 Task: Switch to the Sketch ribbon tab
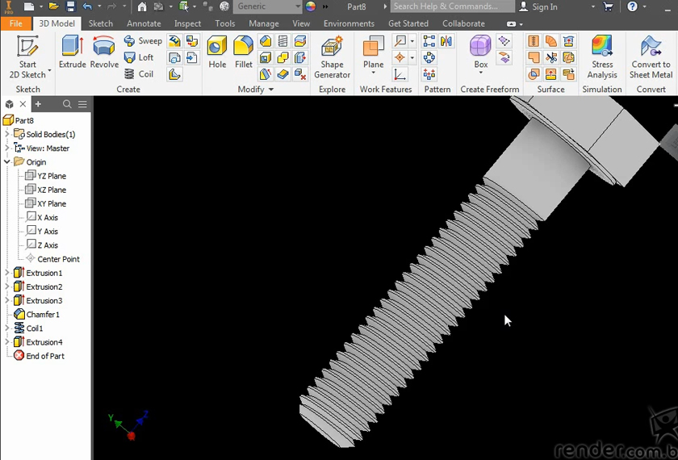pyautogui.click(x=100, y=23)
